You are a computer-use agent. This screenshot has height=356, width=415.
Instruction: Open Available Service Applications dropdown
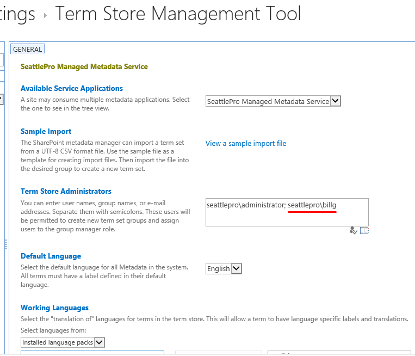pos(273,101)
